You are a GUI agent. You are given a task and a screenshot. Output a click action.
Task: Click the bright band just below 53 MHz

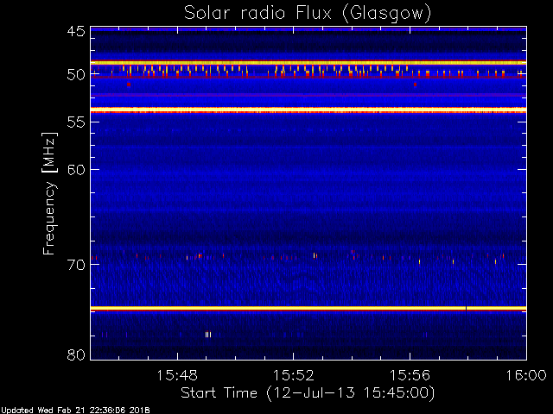click(308, 110)
